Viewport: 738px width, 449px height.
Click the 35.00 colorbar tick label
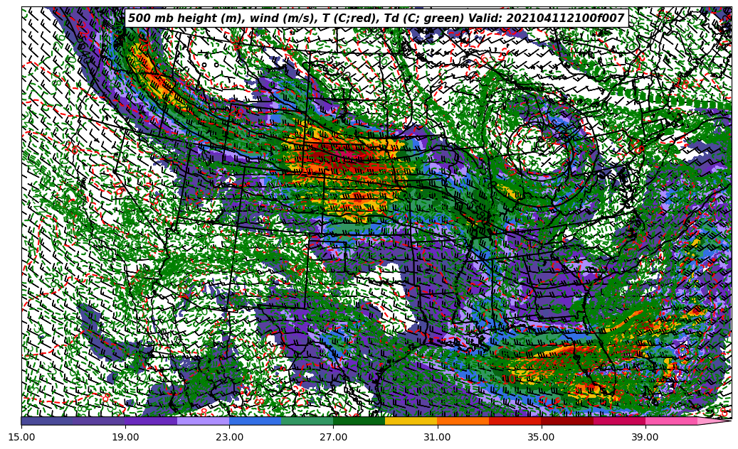tap(541, 438)
